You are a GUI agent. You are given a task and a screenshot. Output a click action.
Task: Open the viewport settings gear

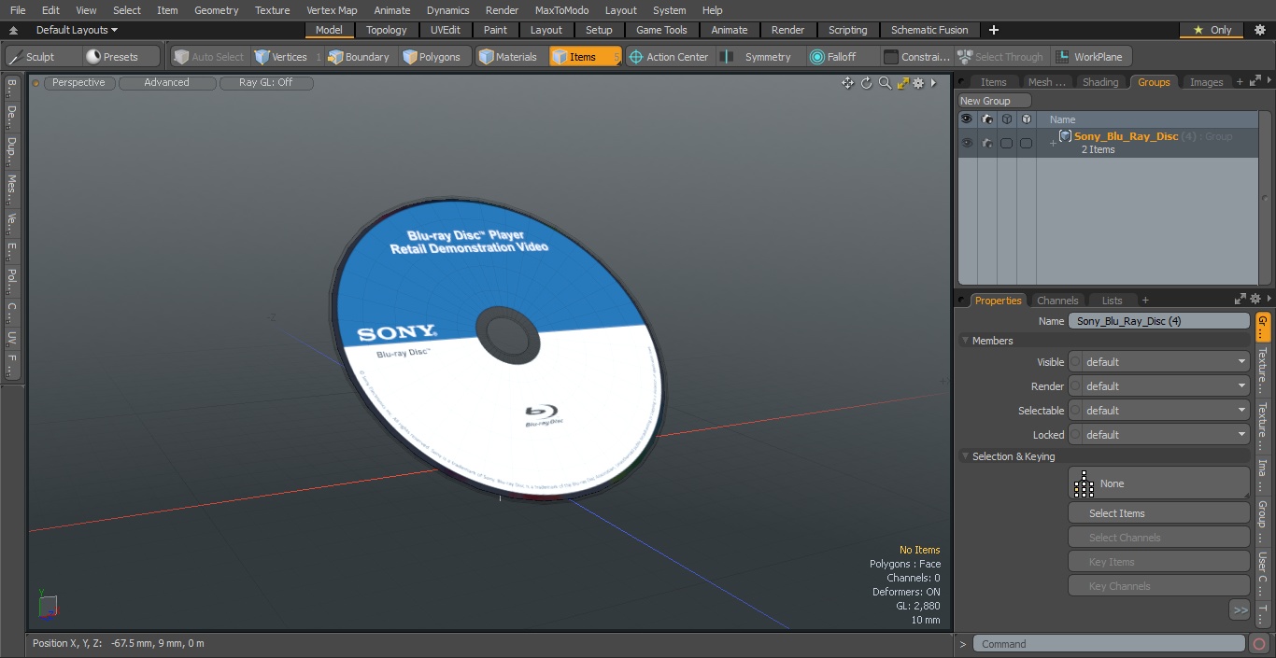pyautogui.click(x=918, y=83)
